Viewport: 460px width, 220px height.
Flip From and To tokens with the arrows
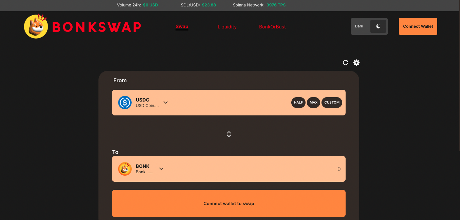pos(229,134)
